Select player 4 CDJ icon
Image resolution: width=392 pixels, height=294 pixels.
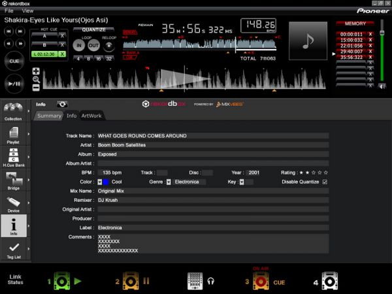coord(330,281)
